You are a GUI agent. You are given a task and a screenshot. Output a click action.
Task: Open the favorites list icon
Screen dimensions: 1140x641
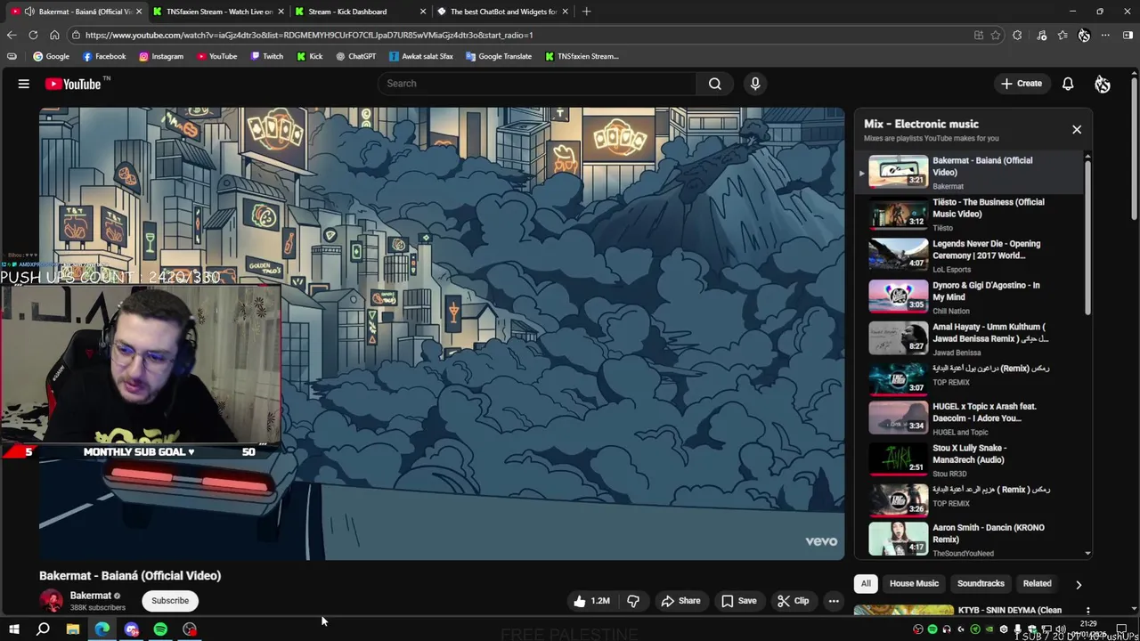point(1063,36)
